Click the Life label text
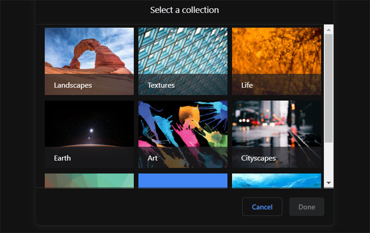 (247, 85)
